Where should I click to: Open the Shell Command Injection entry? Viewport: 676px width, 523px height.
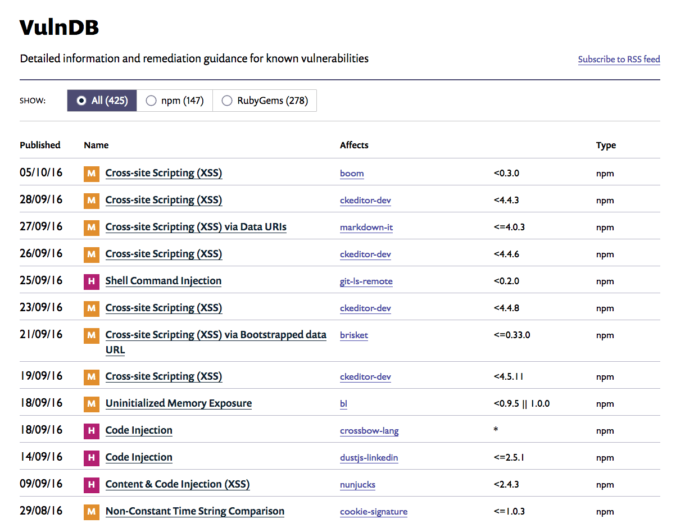click(x=164, y=281)
